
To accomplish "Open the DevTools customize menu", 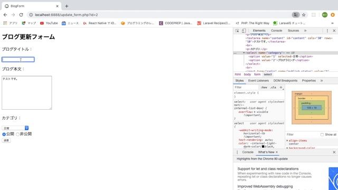I will pos(327,31).
